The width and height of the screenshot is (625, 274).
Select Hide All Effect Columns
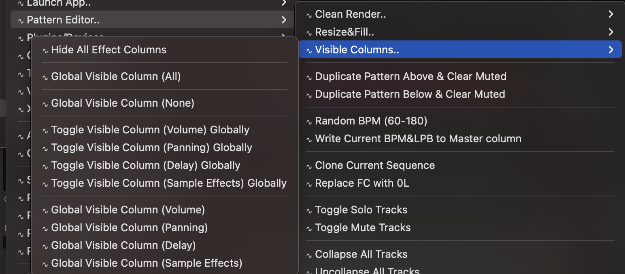point(108,50)
